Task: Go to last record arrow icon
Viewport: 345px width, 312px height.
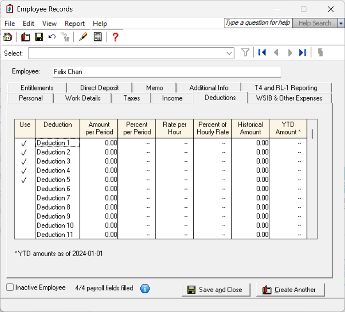Action: point(302,53)
